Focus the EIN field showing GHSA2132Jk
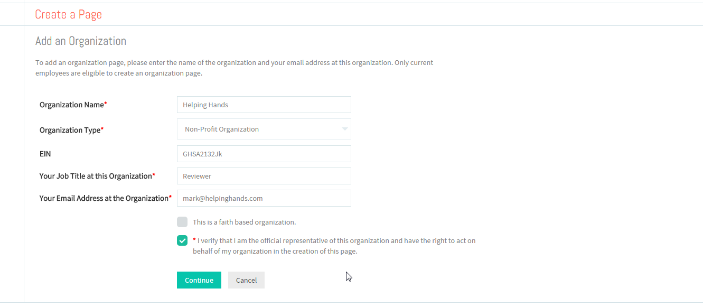The height and width of the screenshot is (307, 703). (264, 154)
